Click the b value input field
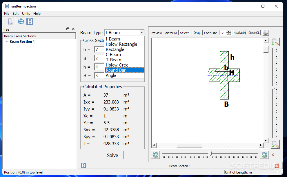Viewport: 287px width, 177px height. click(99, 49)
